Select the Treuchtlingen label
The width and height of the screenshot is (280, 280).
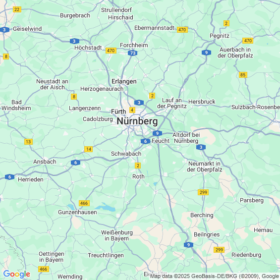[106, 255]
